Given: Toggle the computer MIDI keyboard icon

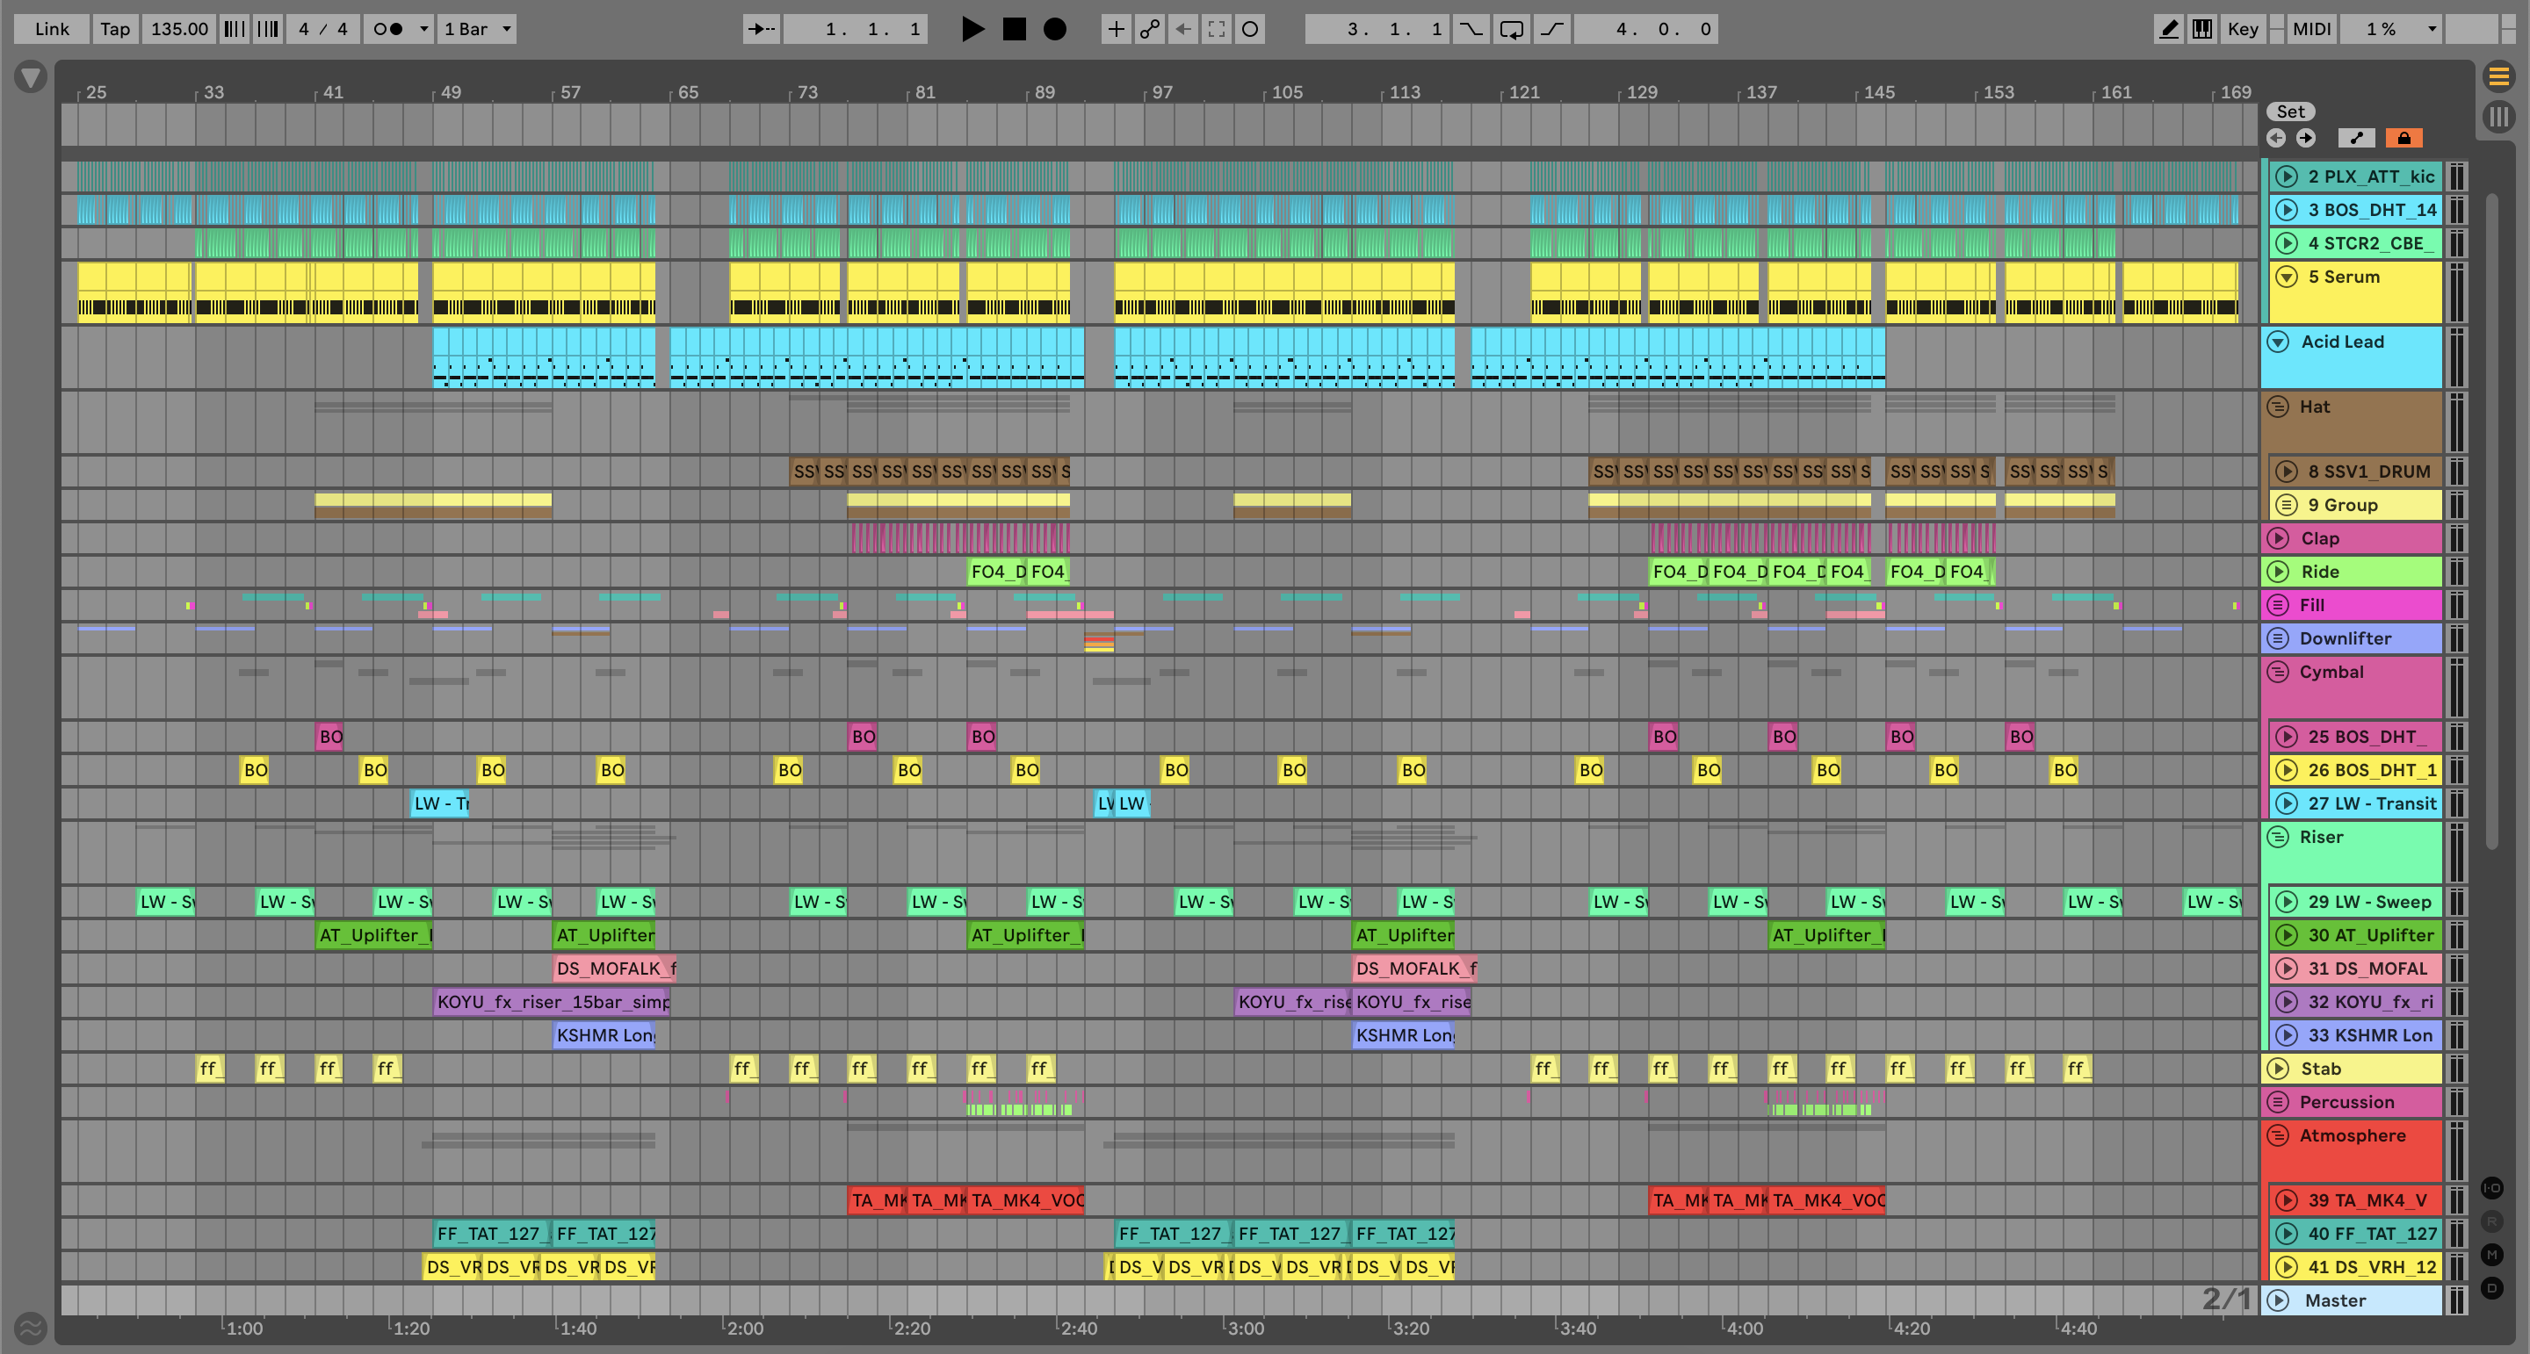Looking at the screenshot, I should pos(2202,30).
